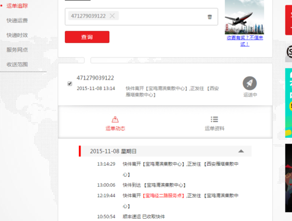Click the 12:19:44 tracking entry

pos(168,201)
